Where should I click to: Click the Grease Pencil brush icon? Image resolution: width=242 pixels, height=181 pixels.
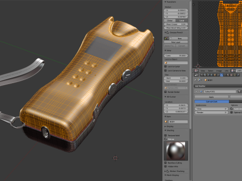165,38
